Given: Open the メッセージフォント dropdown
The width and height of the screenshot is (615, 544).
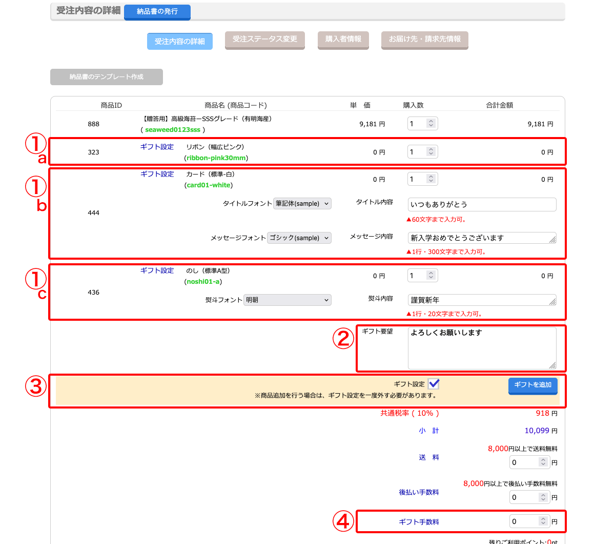Looking at the screenshot, I should click(299, 238).
